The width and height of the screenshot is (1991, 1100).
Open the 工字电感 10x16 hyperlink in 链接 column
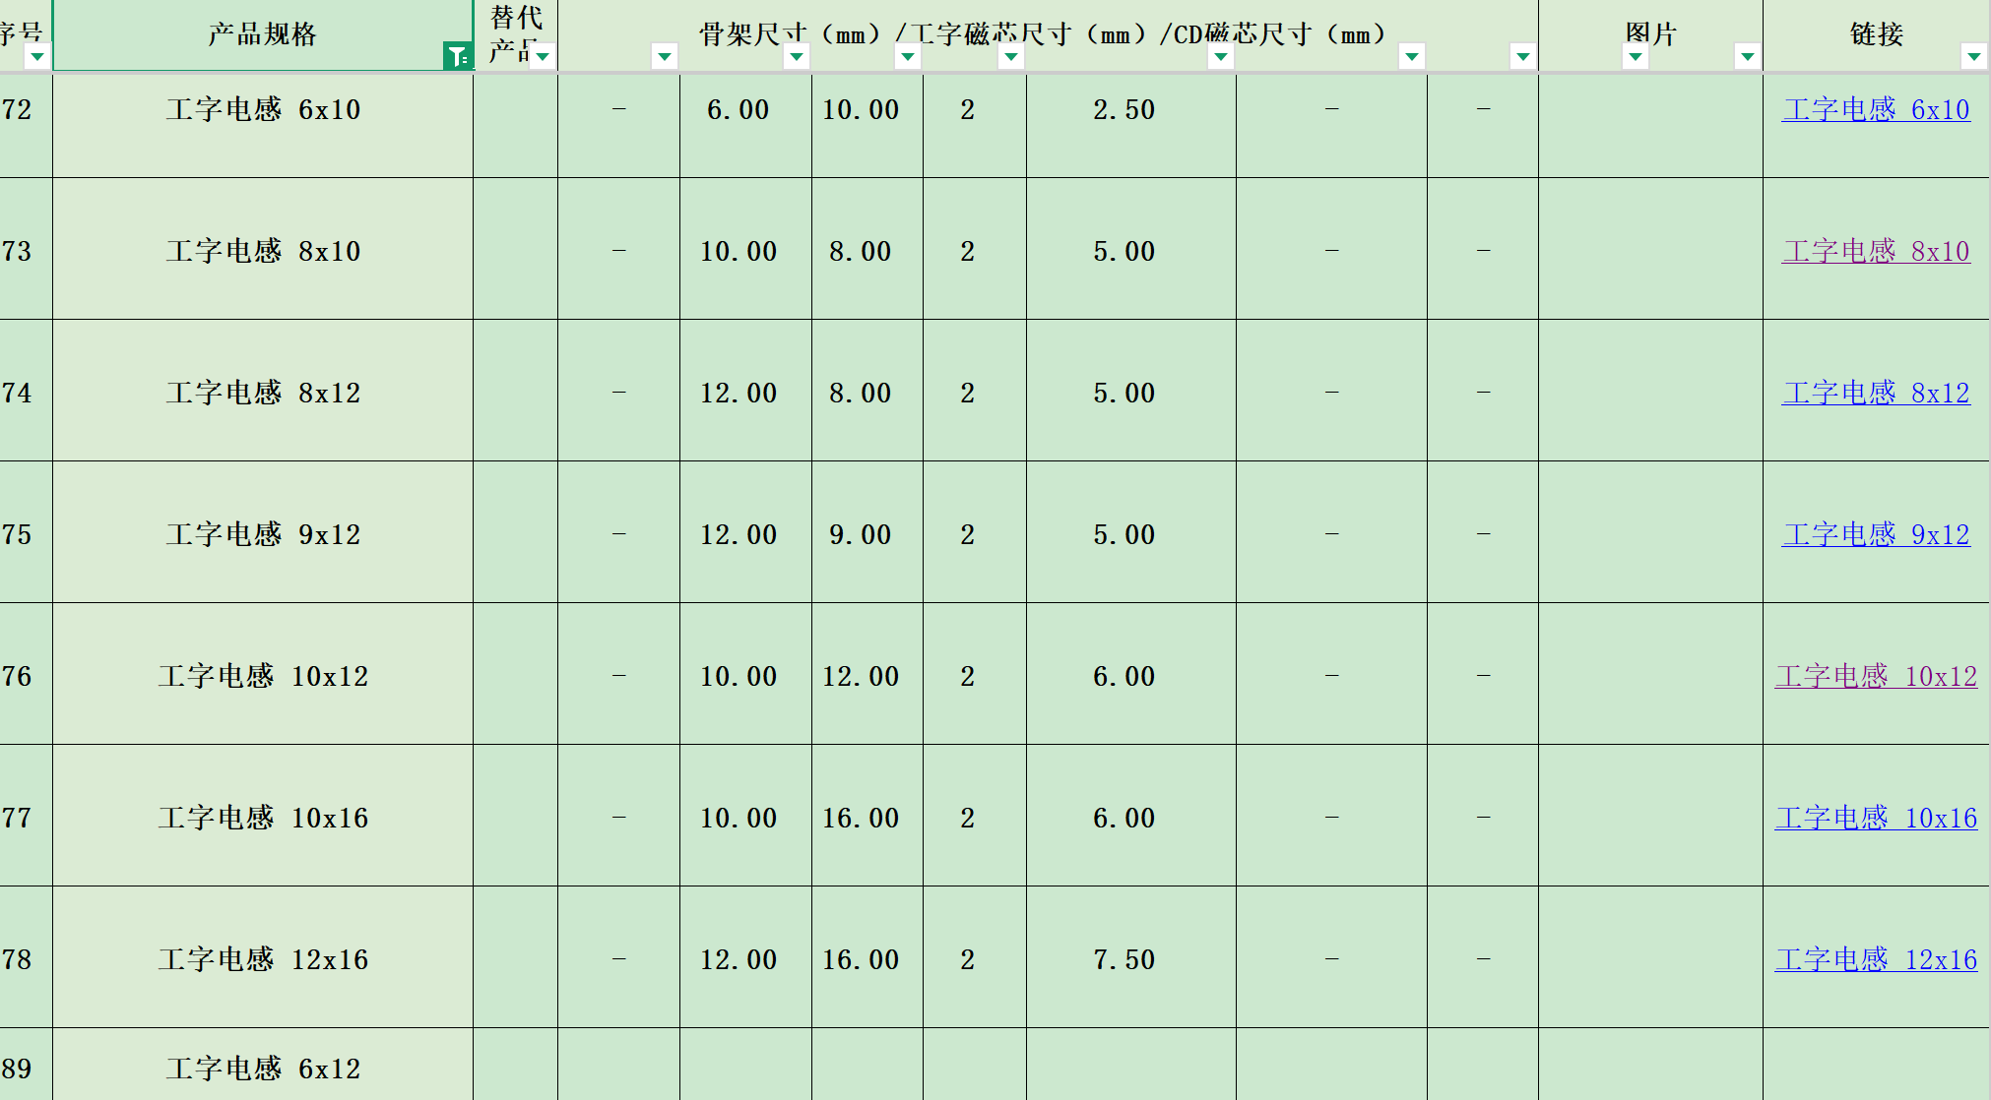tap(1876, 818)
